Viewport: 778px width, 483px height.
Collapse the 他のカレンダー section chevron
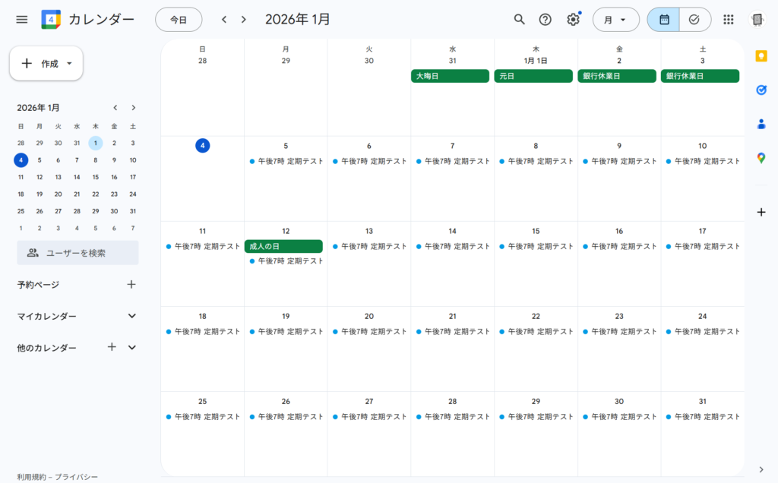click(131, 347)
